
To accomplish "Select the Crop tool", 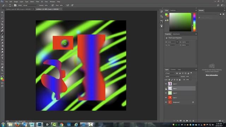I will point(2,24).
